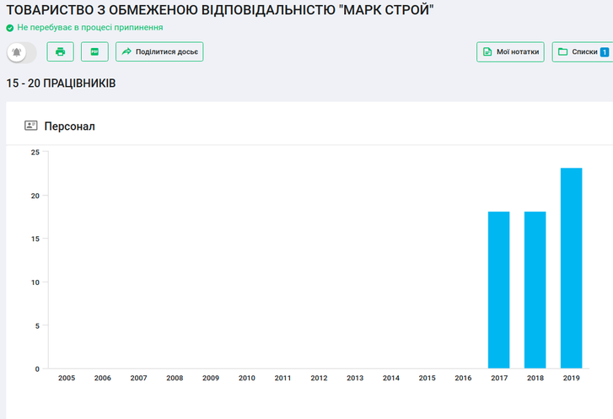
Task: Click the 2018 bar in chart
Action: tap(535, 290)
